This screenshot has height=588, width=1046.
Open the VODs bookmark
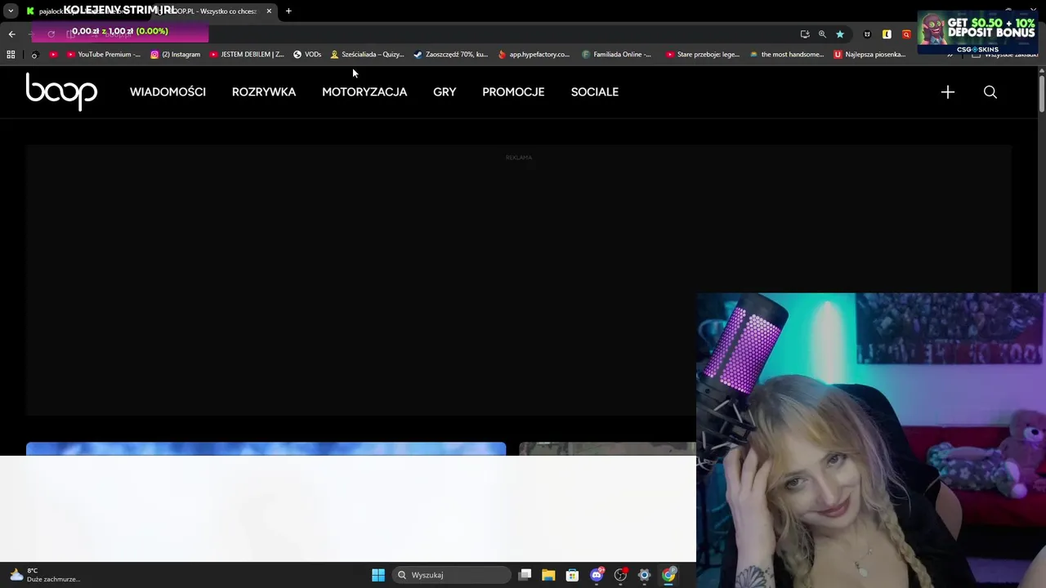point(307,55)
